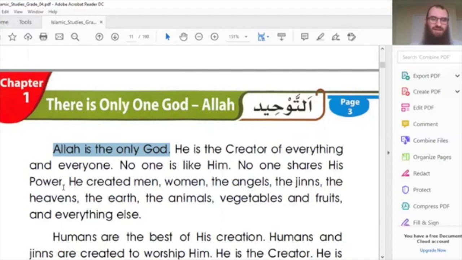The height and width of the screenshot is (260, 462).
Task: Add a comment with speech bubble
Action: (x=305, y=37)
